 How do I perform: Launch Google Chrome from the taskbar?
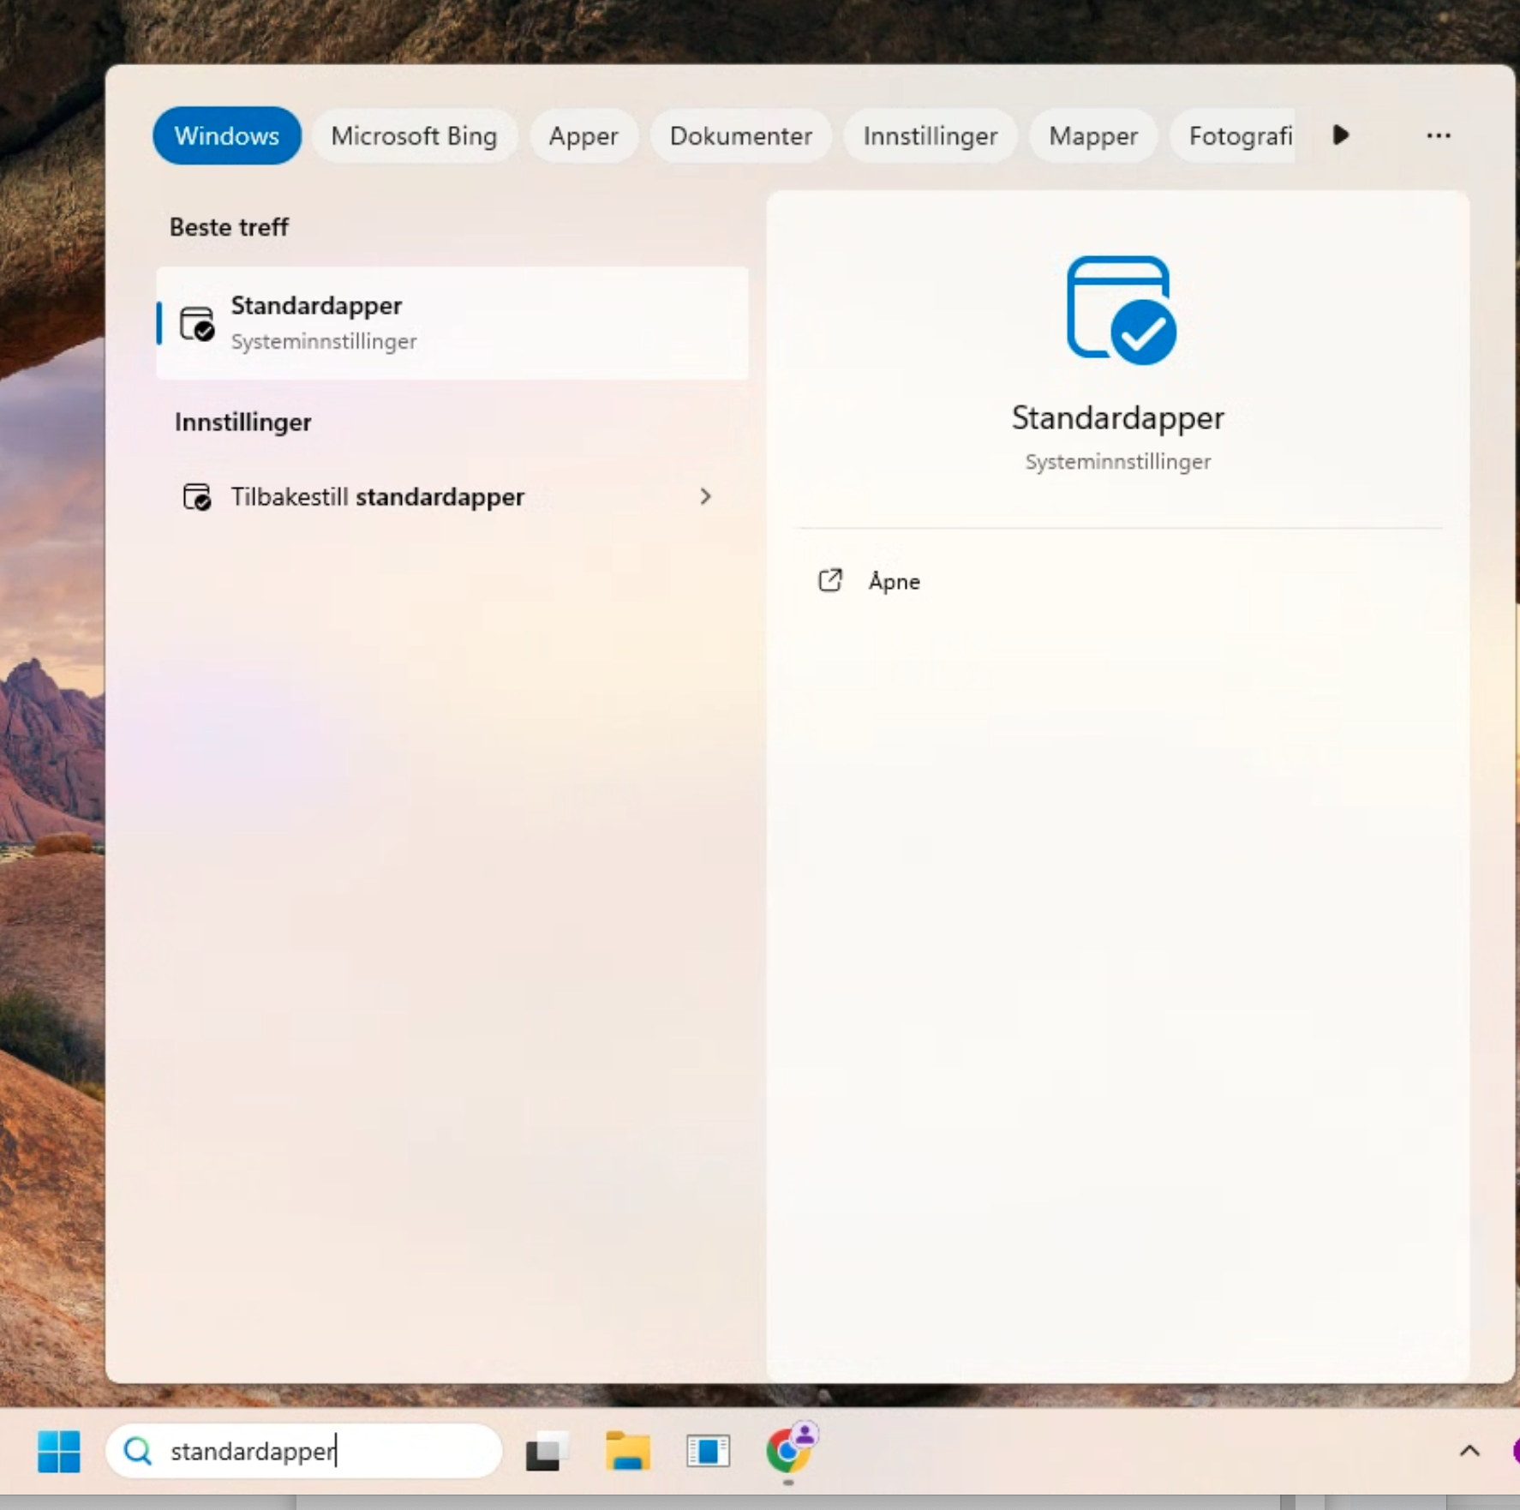tap(789, 1452)
